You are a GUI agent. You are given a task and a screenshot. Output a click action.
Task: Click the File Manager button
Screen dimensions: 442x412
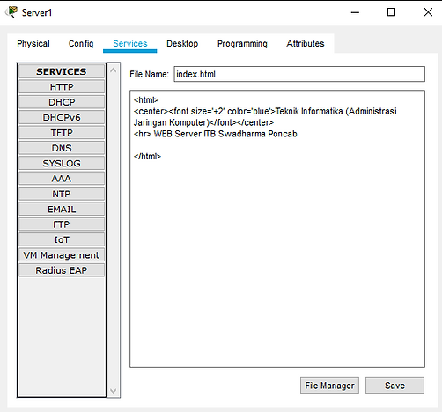(329, 386)
